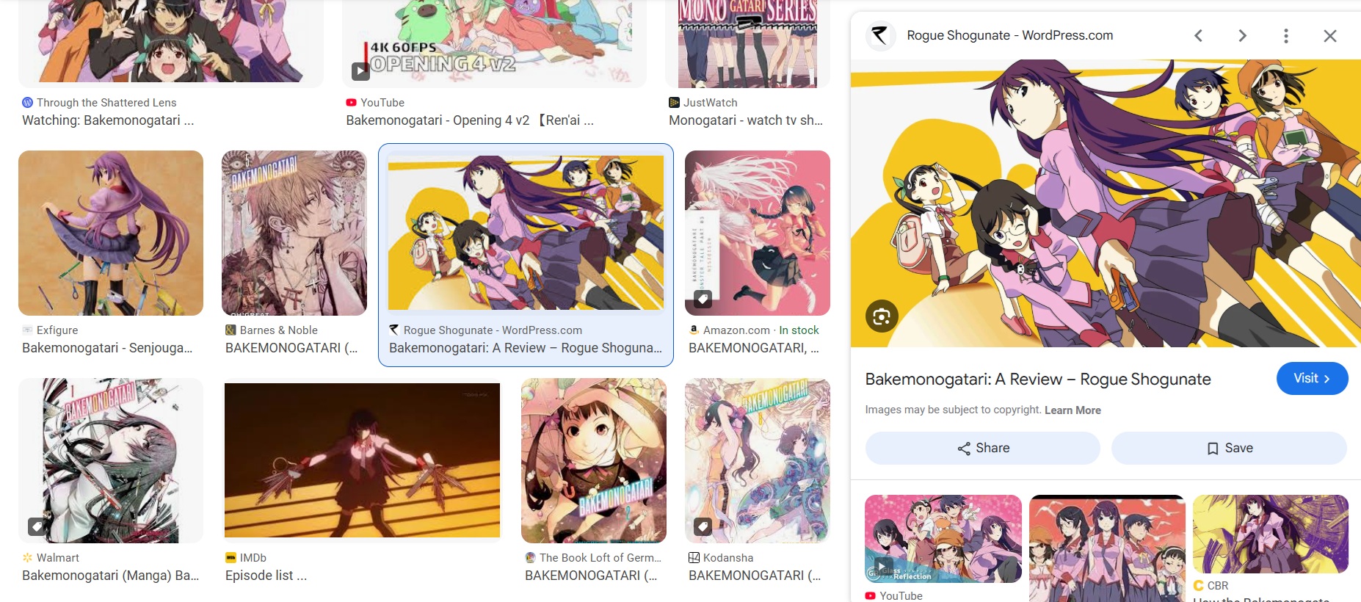Search inside image with Lens icon

882,316
